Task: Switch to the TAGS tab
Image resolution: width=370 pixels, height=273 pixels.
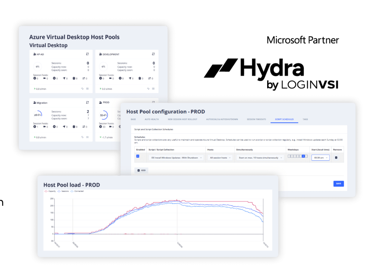Action: (305, 119)
